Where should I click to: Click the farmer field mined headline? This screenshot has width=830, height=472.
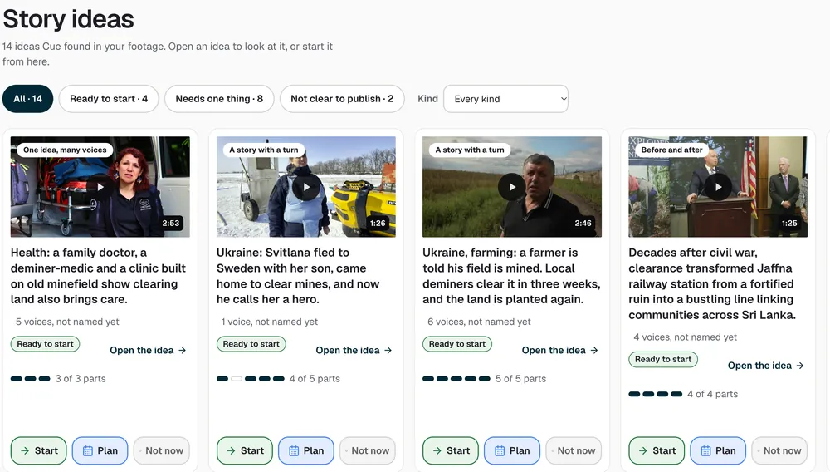(511, 276)
